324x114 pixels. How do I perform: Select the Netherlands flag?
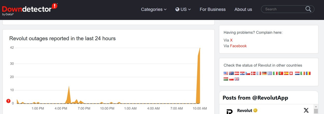tap(297, 73)
